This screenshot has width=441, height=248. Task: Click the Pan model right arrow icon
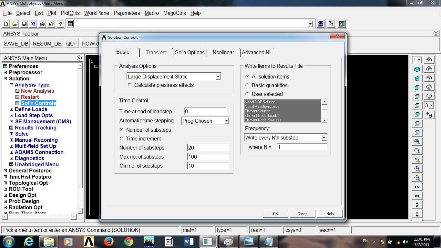417,196
